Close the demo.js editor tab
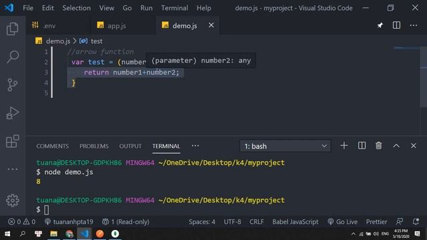 (211, 25)
